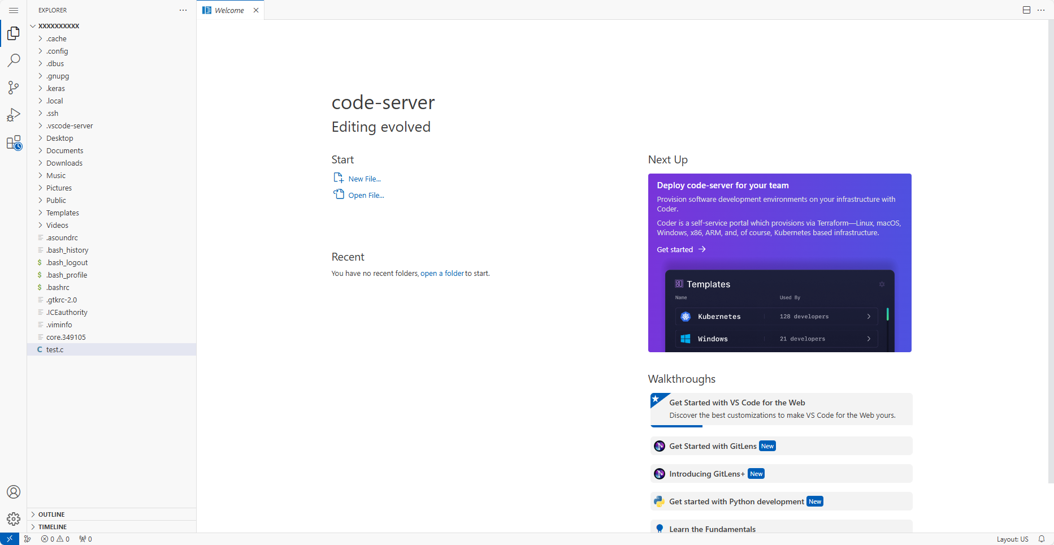The image size is (1054, 545).
Task: Open the .bashrc file
Action: click(111, 287)
